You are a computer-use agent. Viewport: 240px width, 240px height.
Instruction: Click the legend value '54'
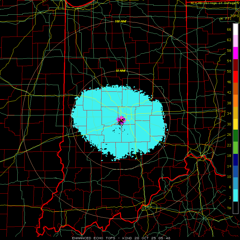click(x=229, y=61)
